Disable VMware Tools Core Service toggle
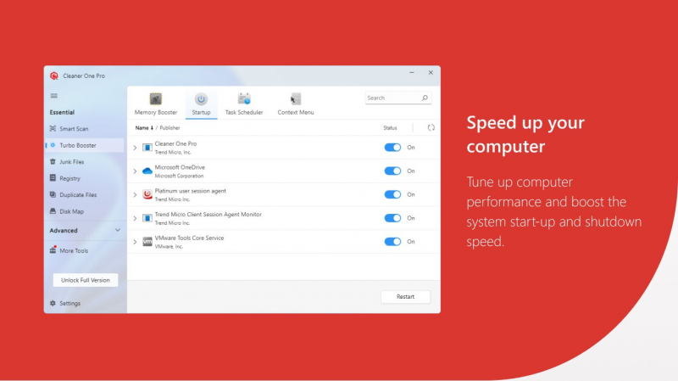This screenshot has height=381, width=678. pyautogui.click(x=392, y=242)
